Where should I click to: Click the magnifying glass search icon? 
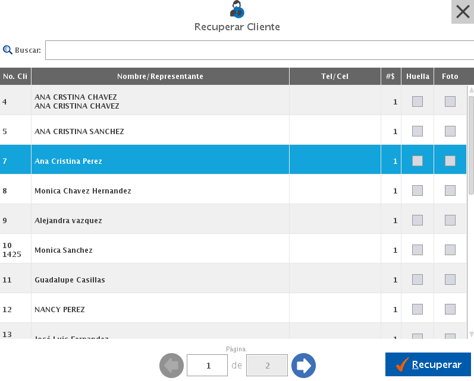8,50
